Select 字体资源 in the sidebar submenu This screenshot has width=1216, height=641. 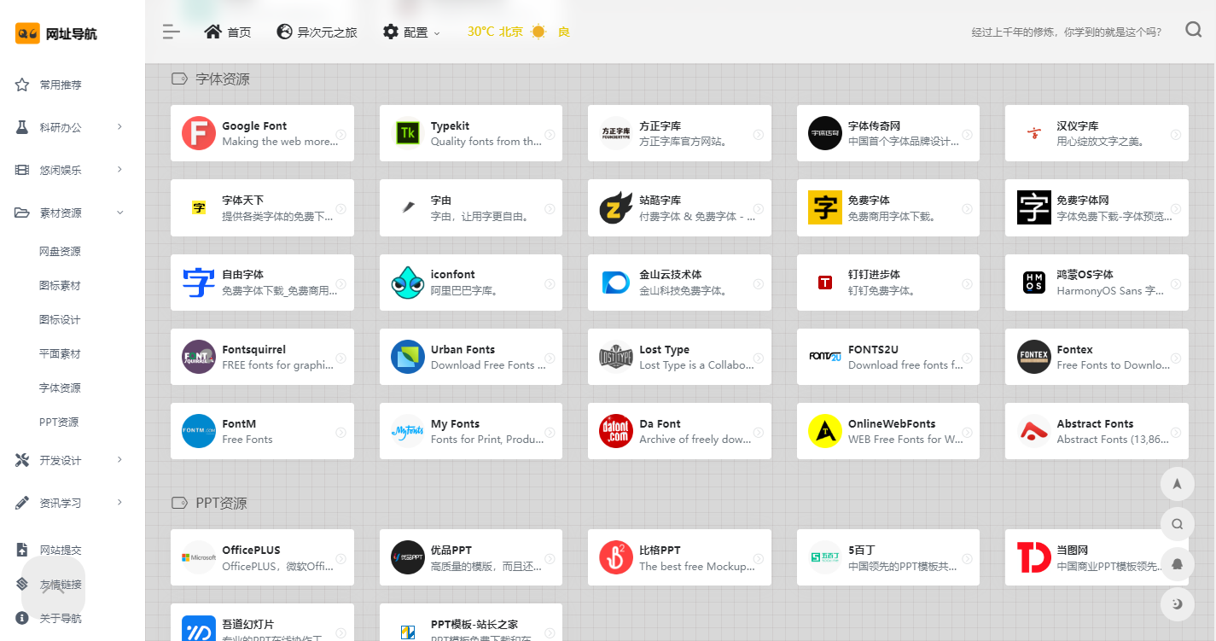click(x=60, y=388)
